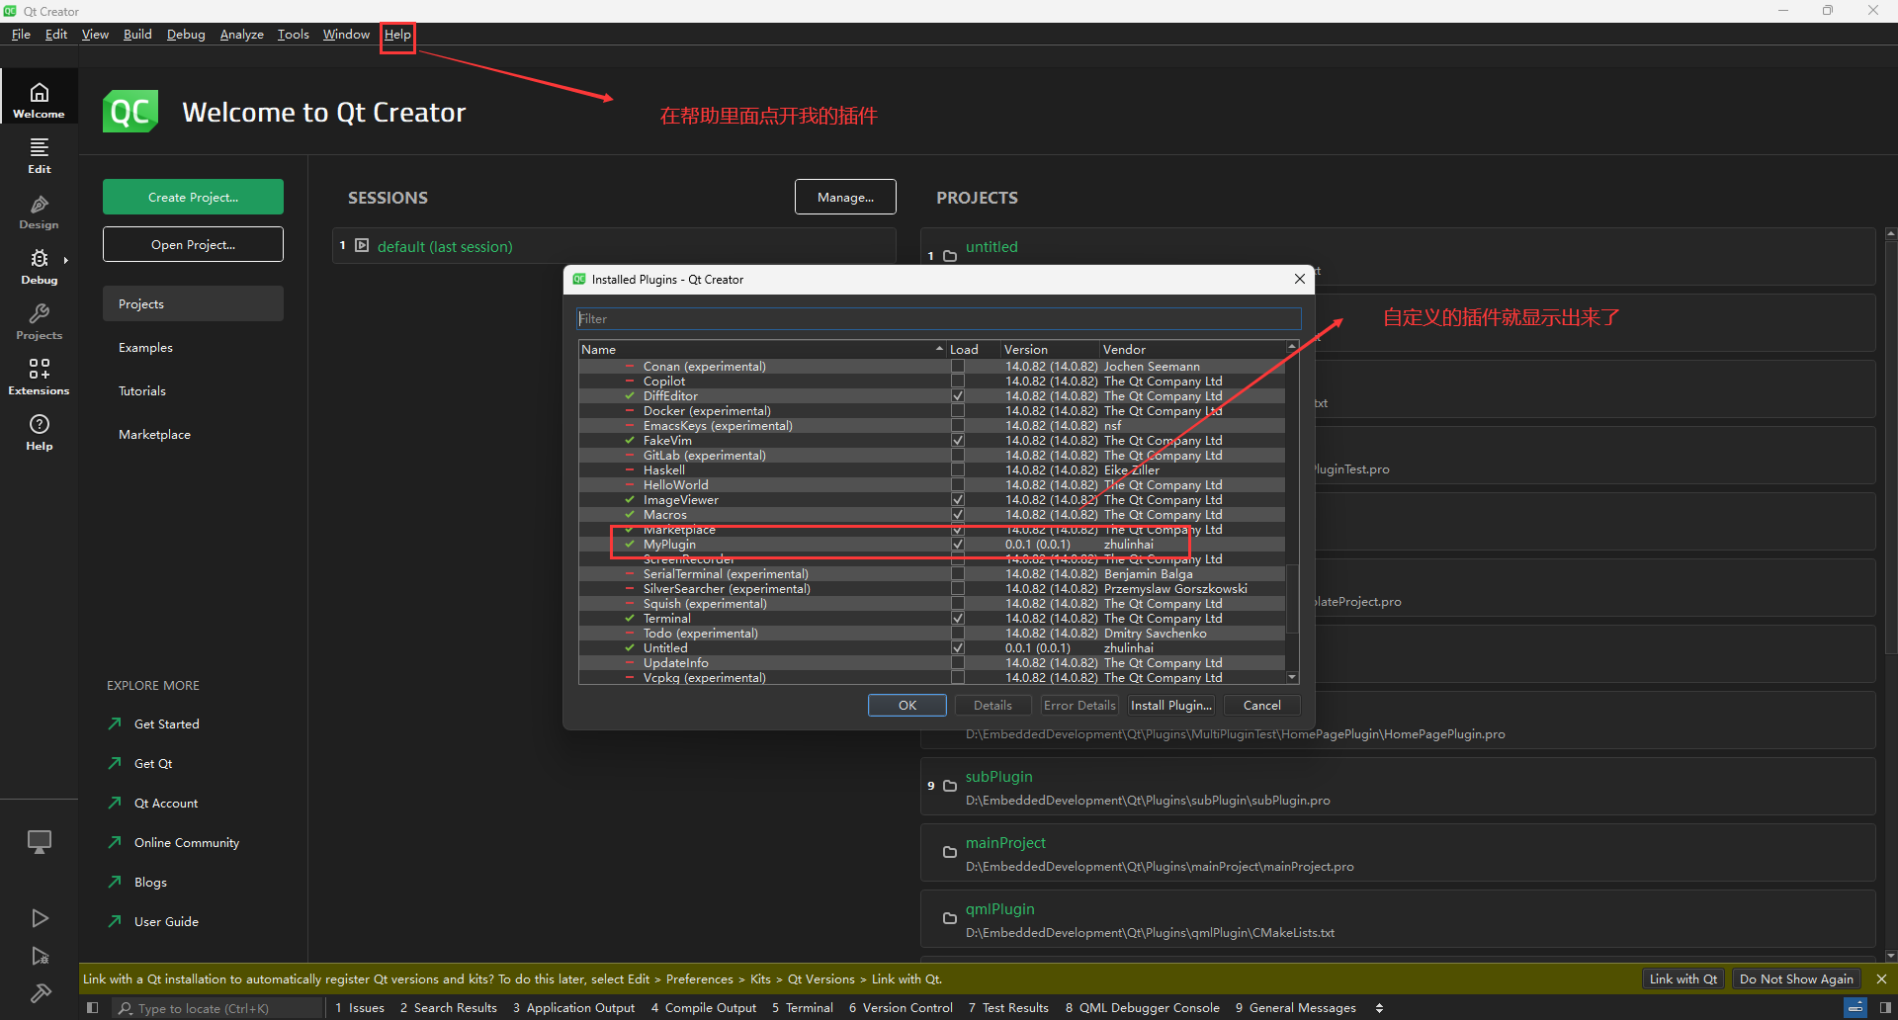This screenshot has height=1020, width=1898.
Task: Click the Start Debugging icon
Action: pos(40,956)
